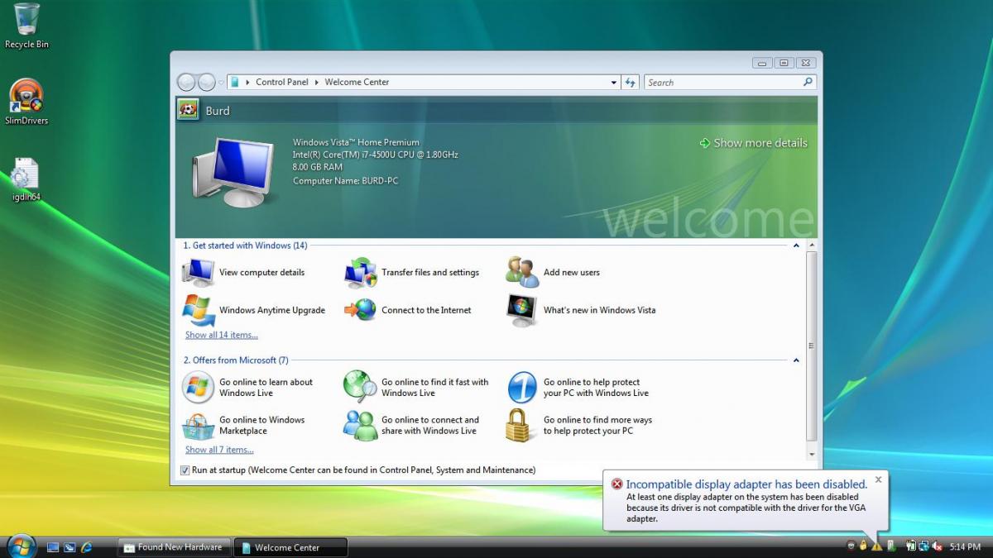Image resolution: width=993 pixels, height=558 pixels.
Task: Click the vertical scrollbar thumb in Welcome Center
Action: click(812, 346)
